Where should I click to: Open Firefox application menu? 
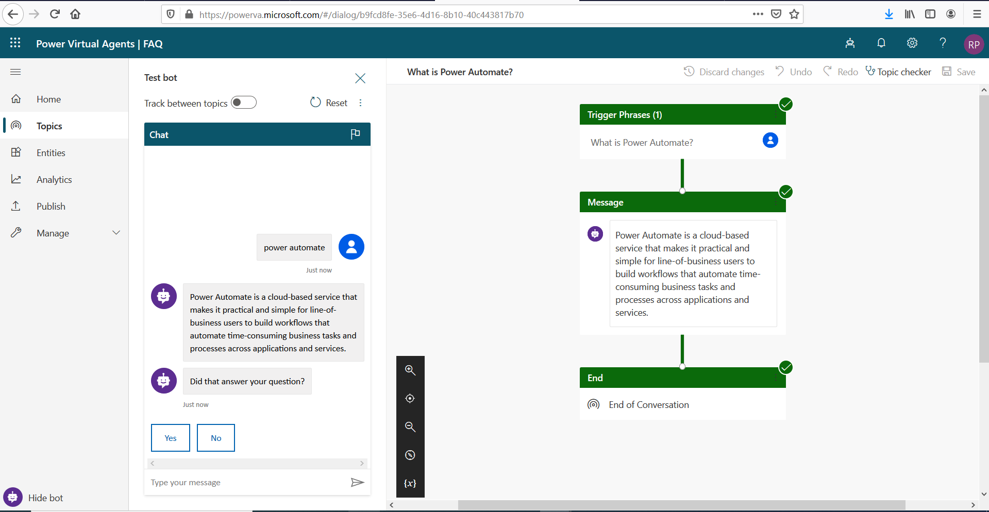(977, 14)
